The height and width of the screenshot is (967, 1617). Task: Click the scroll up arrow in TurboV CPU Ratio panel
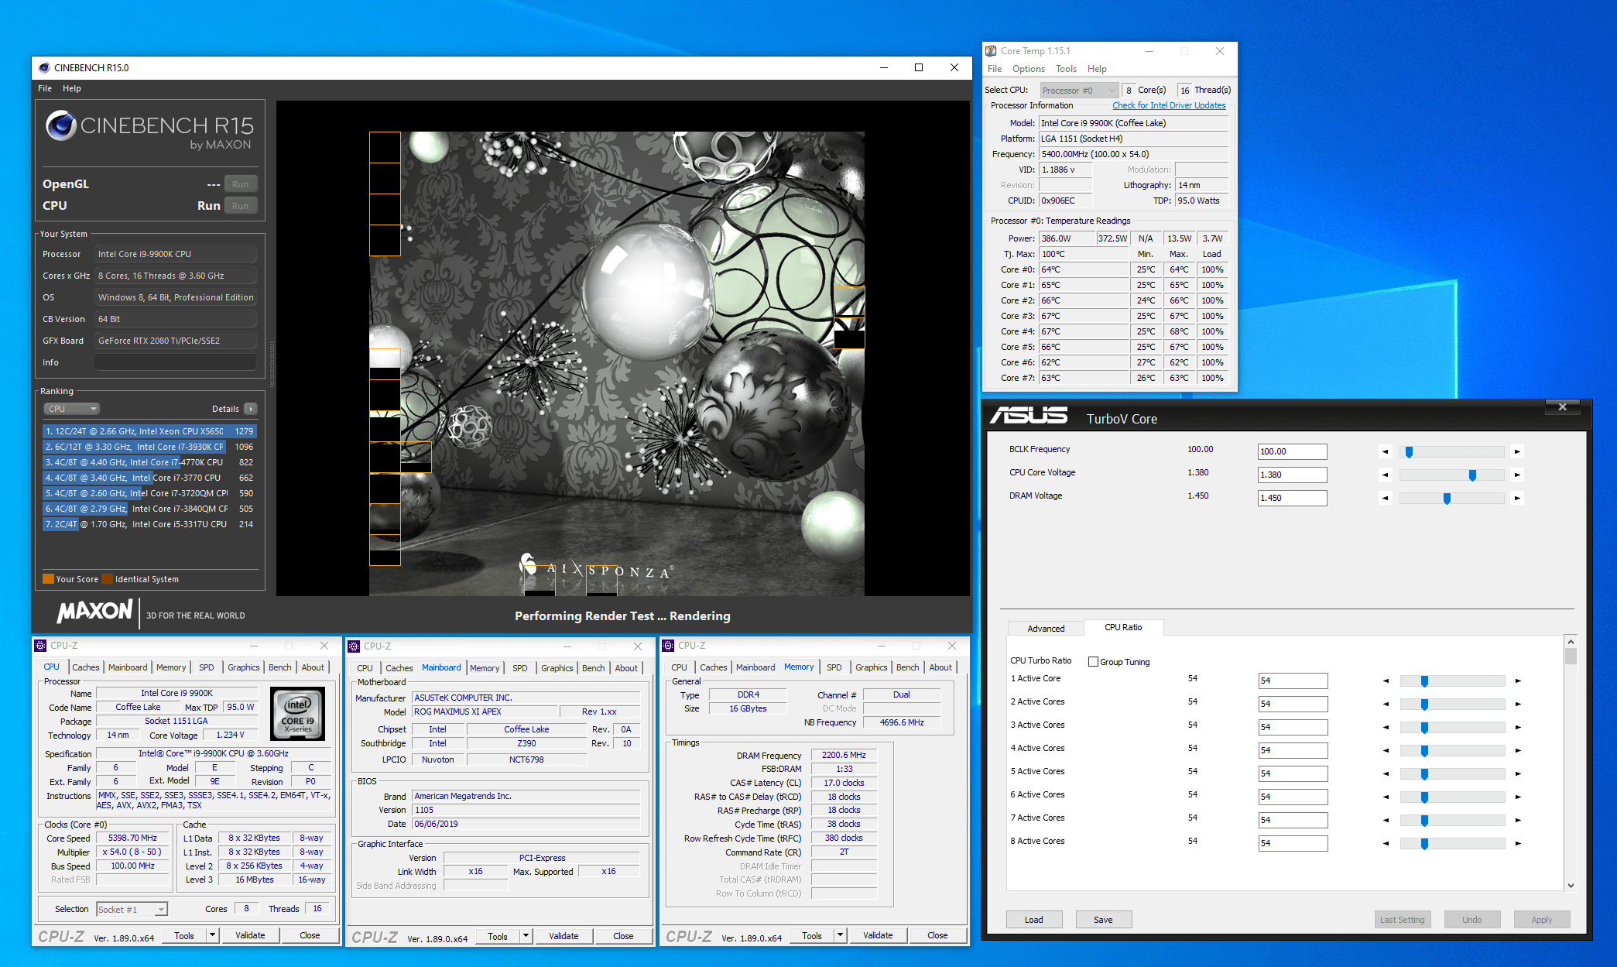1571,642
